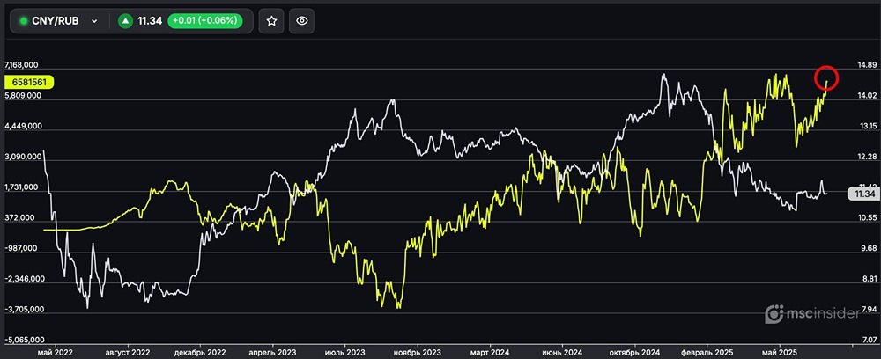Click the 12.28 right axis price label
Image resolution: width=881 pixels, height=359 pixels.
(x=866, y=157)
